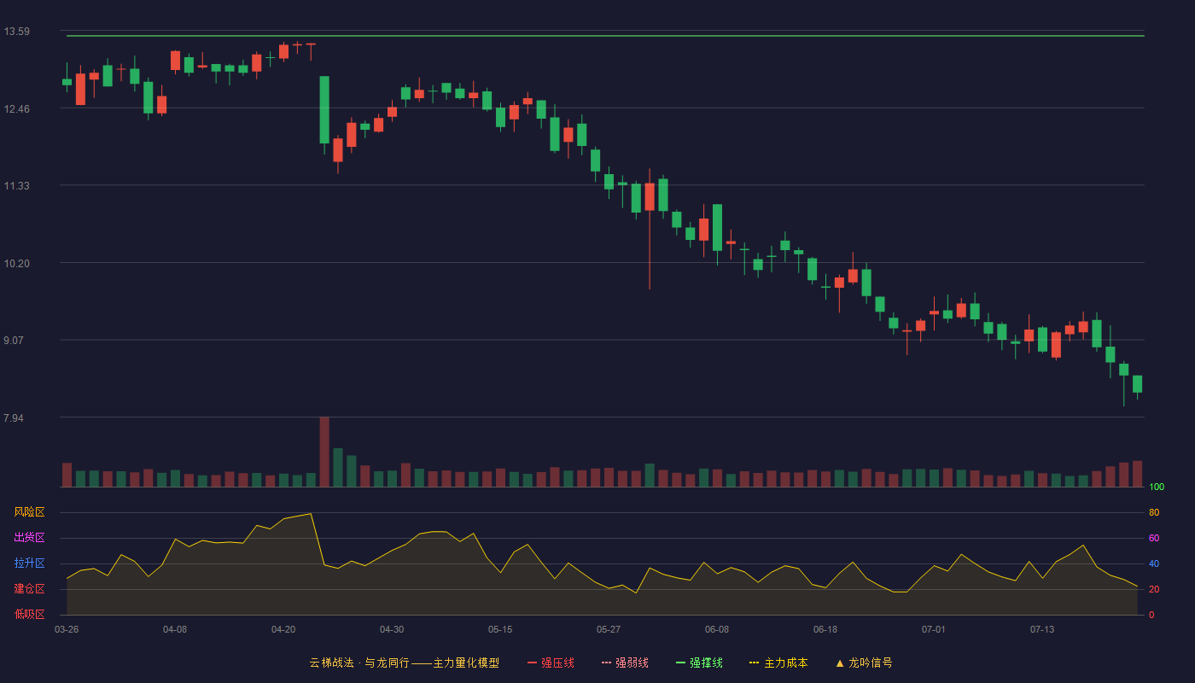The height and width of the screenshot is (683, 1195).
Task: Toggle the 强弱线 legend series
Action: click(x=626, y=663)
